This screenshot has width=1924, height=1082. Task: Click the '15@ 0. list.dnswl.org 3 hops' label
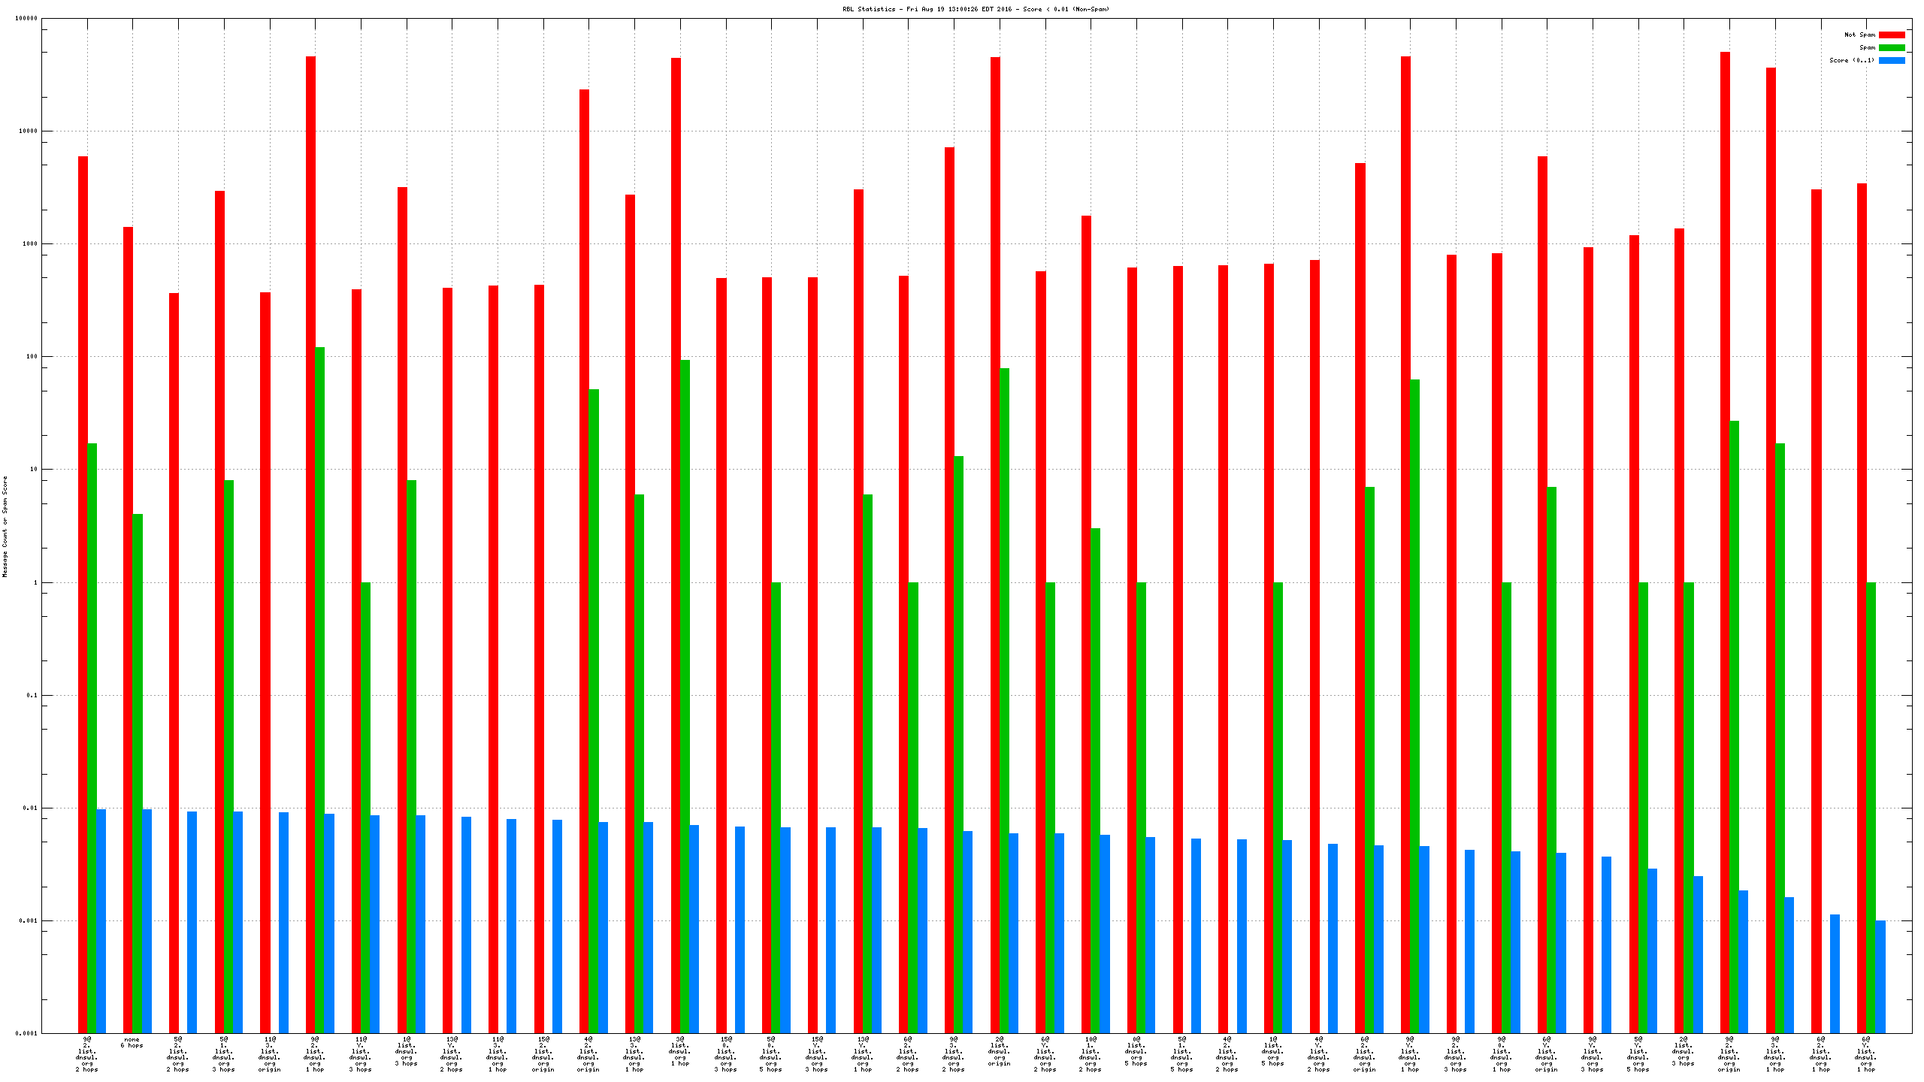point(726,1053)
